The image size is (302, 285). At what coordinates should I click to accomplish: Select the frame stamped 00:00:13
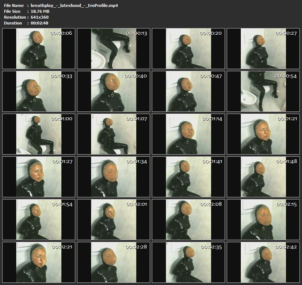pyautogui.click(x=113, y=49)
